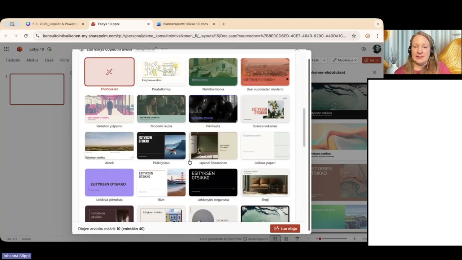
Task: Select slide 1 thumbnail in slide panel
Action: pyautogui.click(x=37, y=89)
